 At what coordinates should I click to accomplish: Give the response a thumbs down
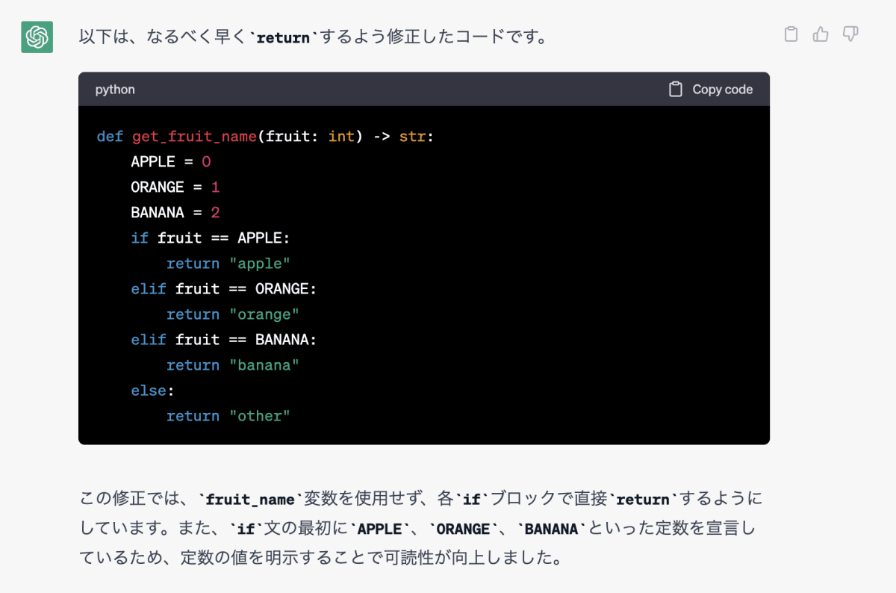(x=850, y=34)
